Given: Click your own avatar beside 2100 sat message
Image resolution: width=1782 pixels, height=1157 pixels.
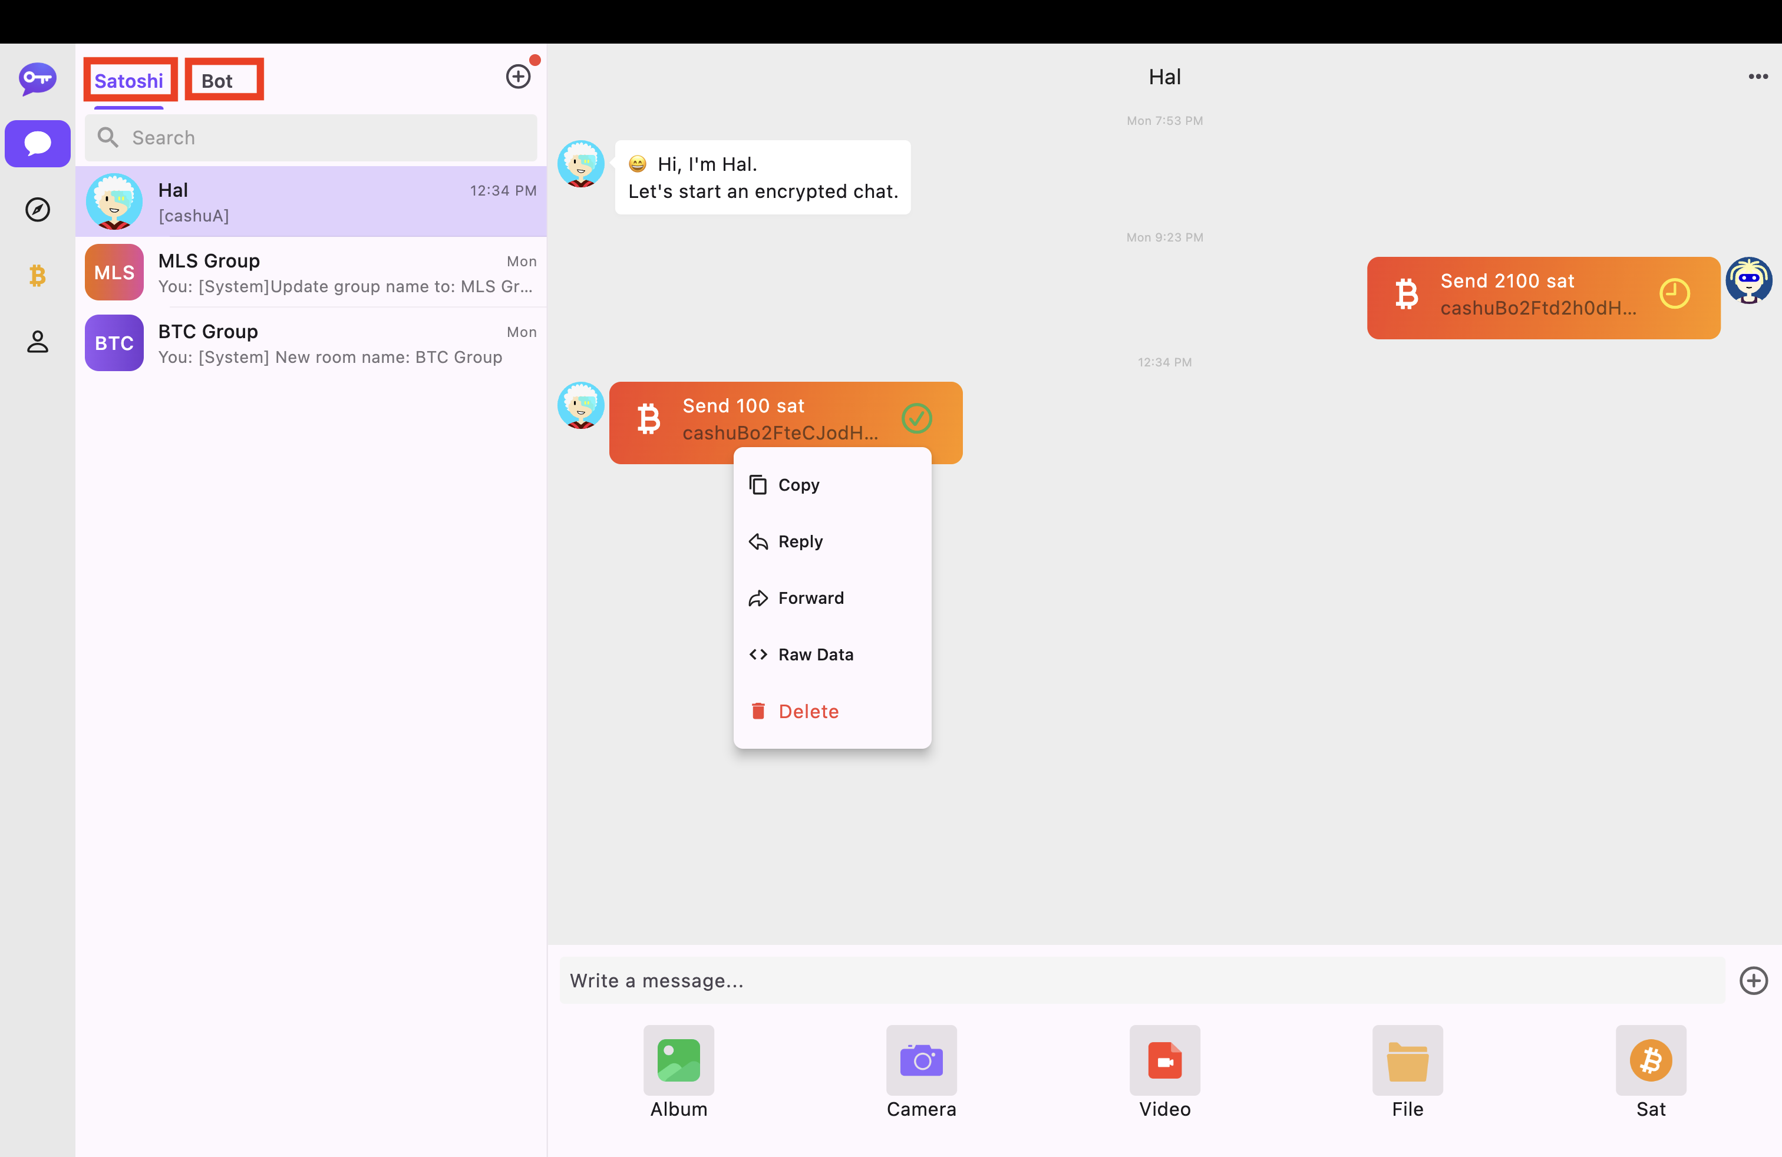Looking at the screenshot, I should [x=1749, y=280].
